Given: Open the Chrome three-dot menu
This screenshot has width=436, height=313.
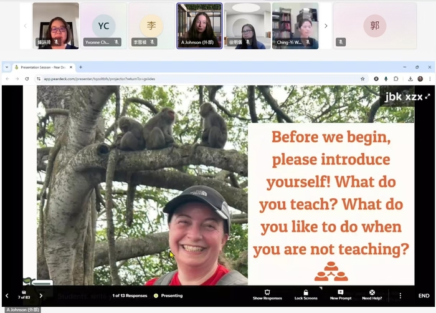Looking at the screenshot, I should [430, 79].
